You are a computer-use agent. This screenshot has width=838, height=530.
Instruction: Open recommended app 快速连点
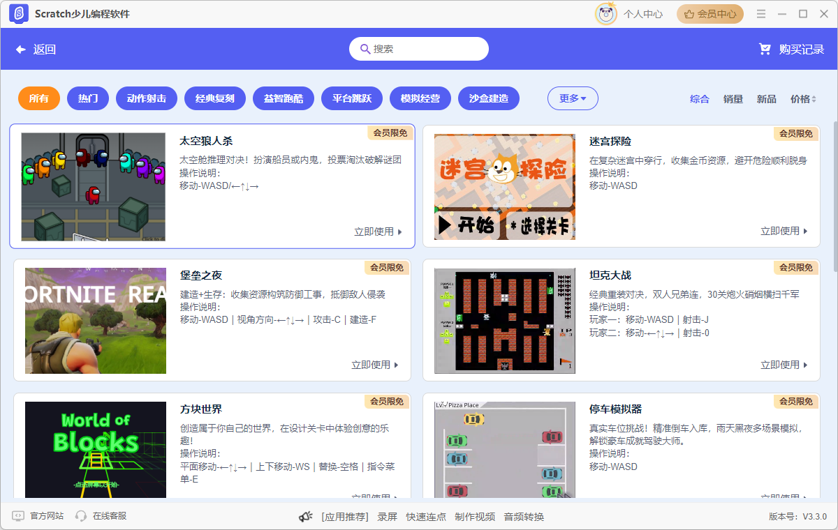pos(426,517)
